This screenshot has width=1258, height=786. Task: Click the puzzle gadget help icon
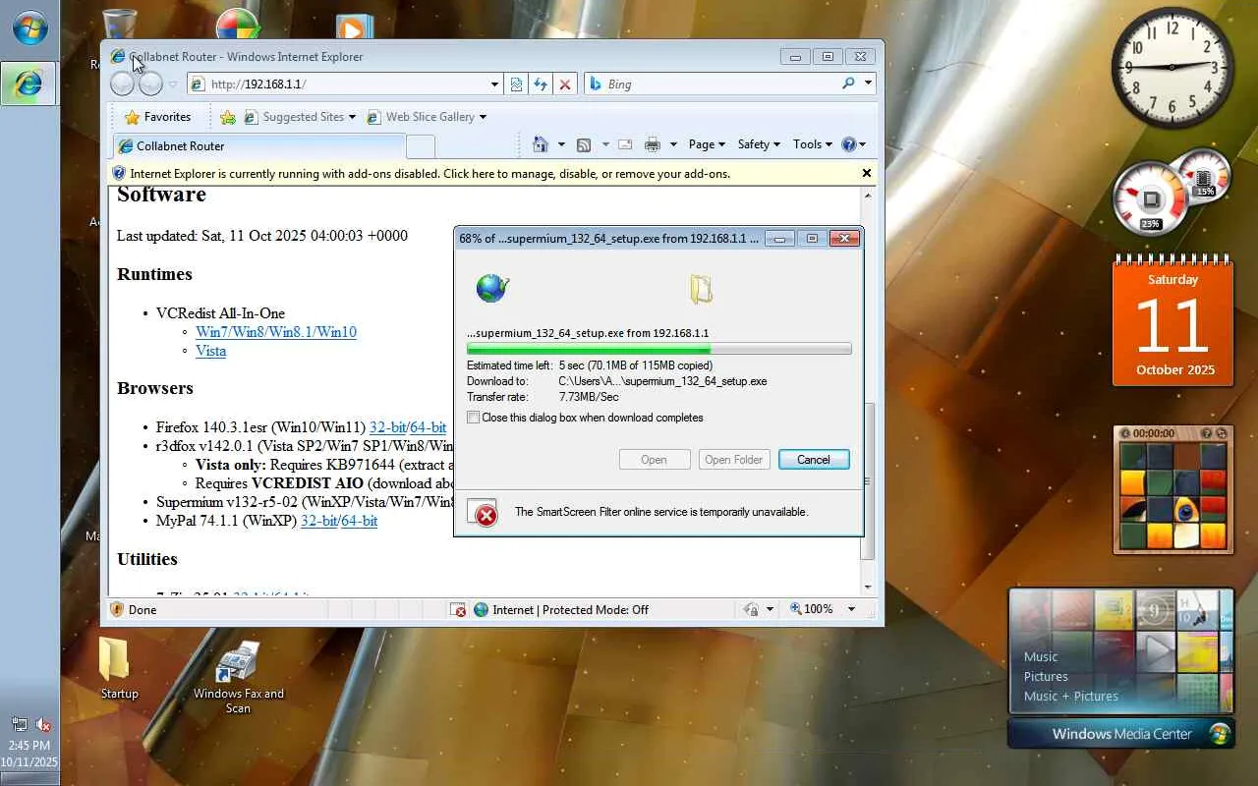point(1207,433)
